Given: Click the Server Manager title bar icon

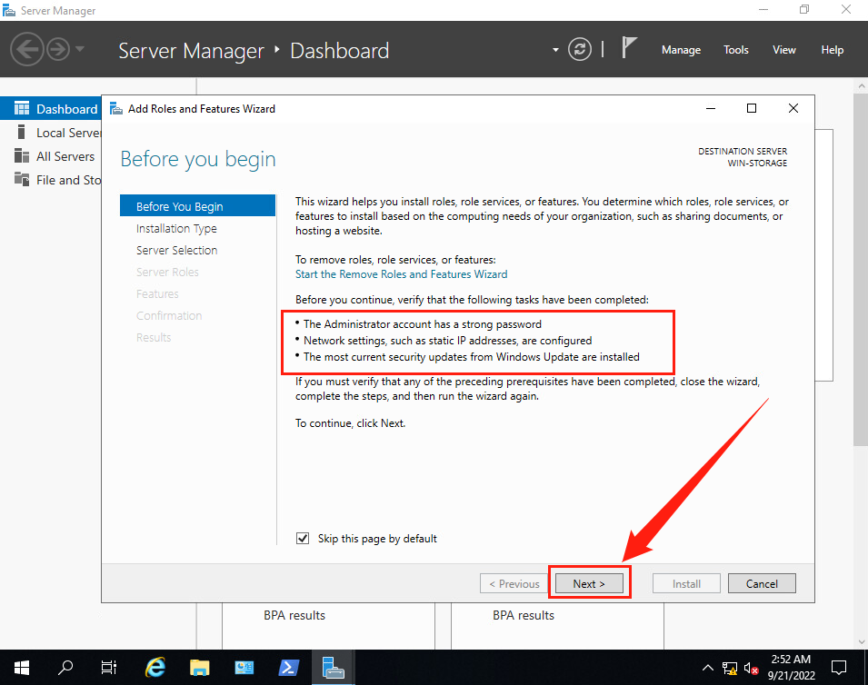Looking at the screenshot, I should click(x=9, y=11).
